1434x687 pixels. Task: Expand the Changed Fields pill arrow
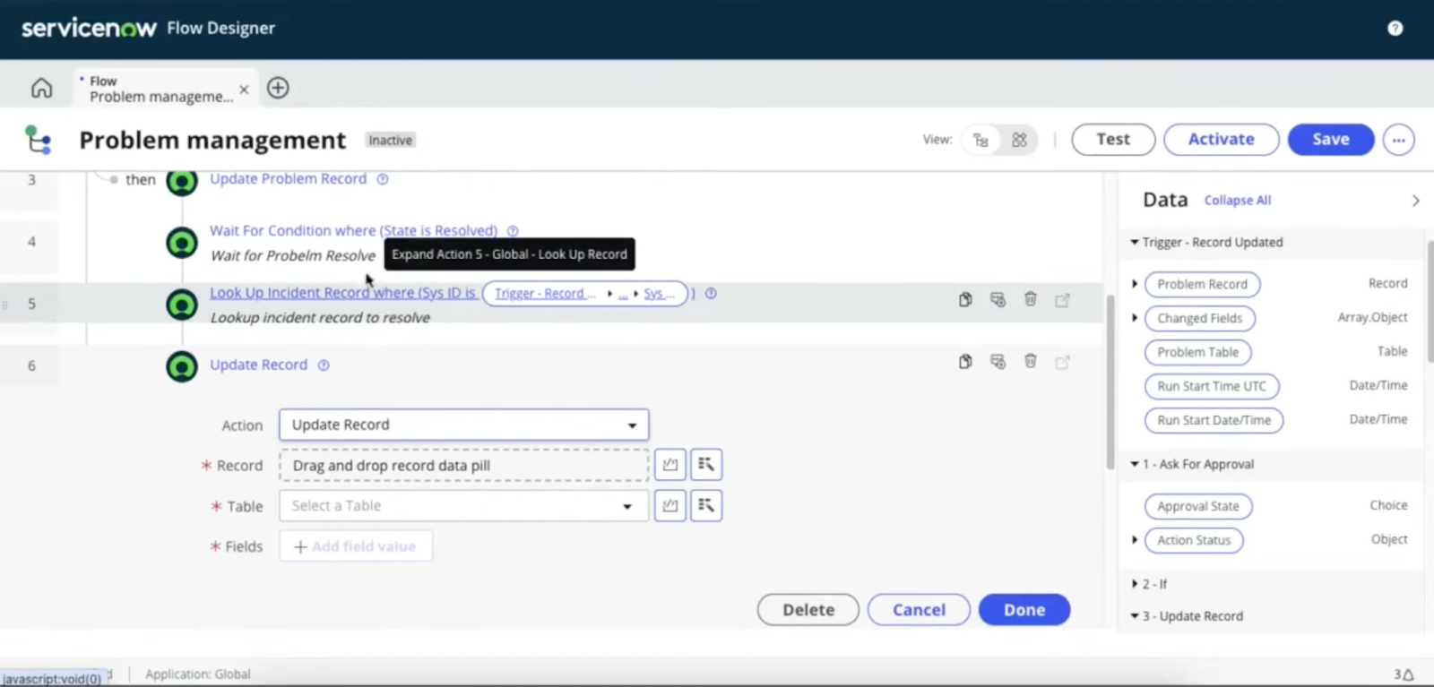click(x=1135, y=318)
